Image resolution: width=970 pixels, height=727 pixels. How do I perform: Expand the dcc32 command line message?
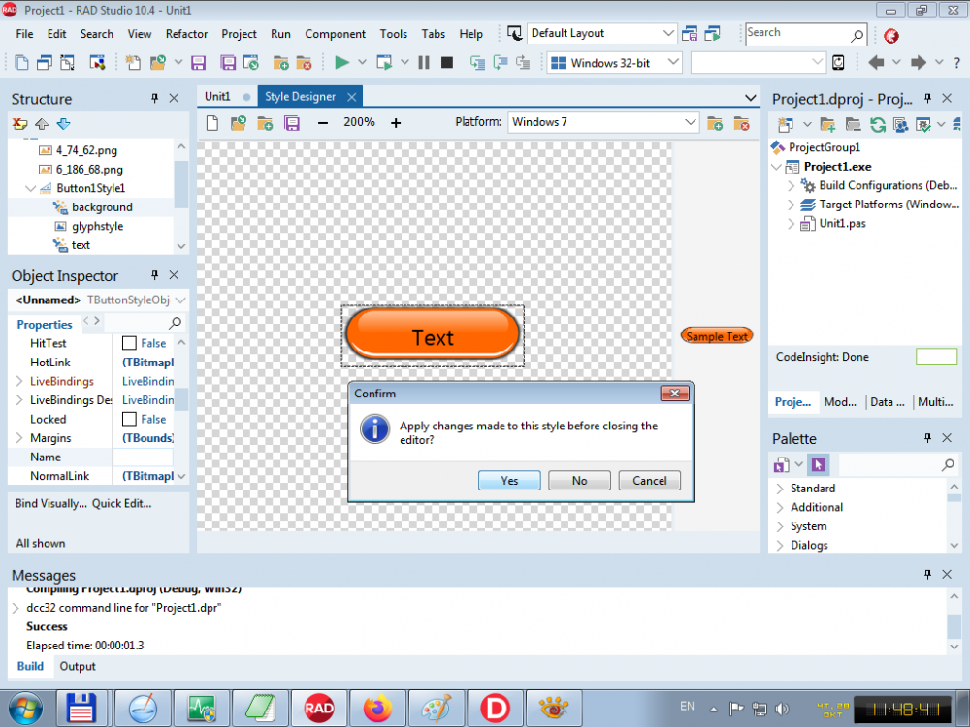coord(16,609)
